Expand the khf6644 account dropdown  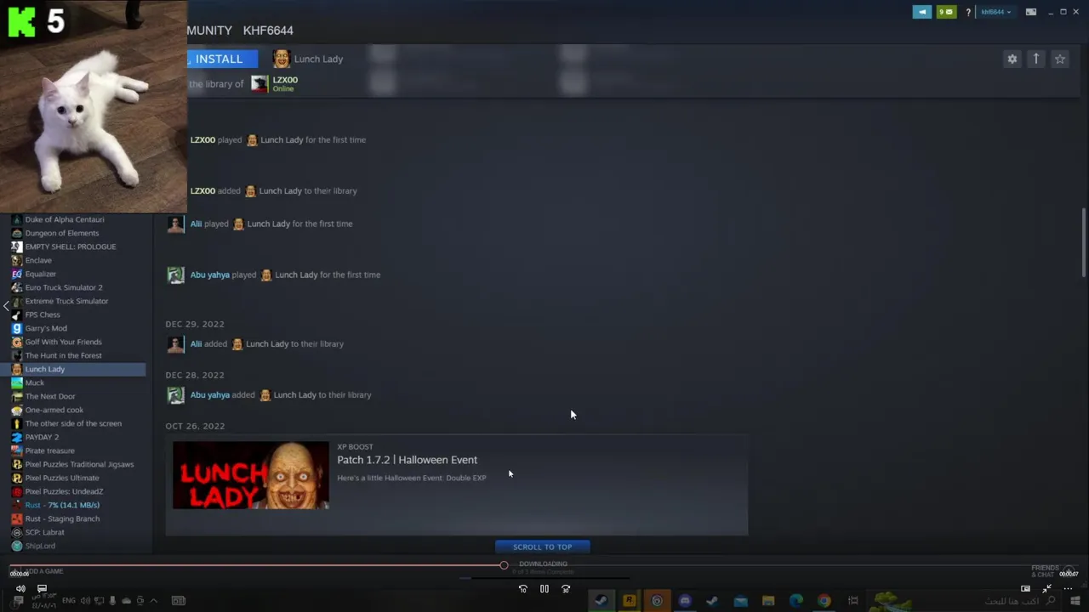(996, 12)
